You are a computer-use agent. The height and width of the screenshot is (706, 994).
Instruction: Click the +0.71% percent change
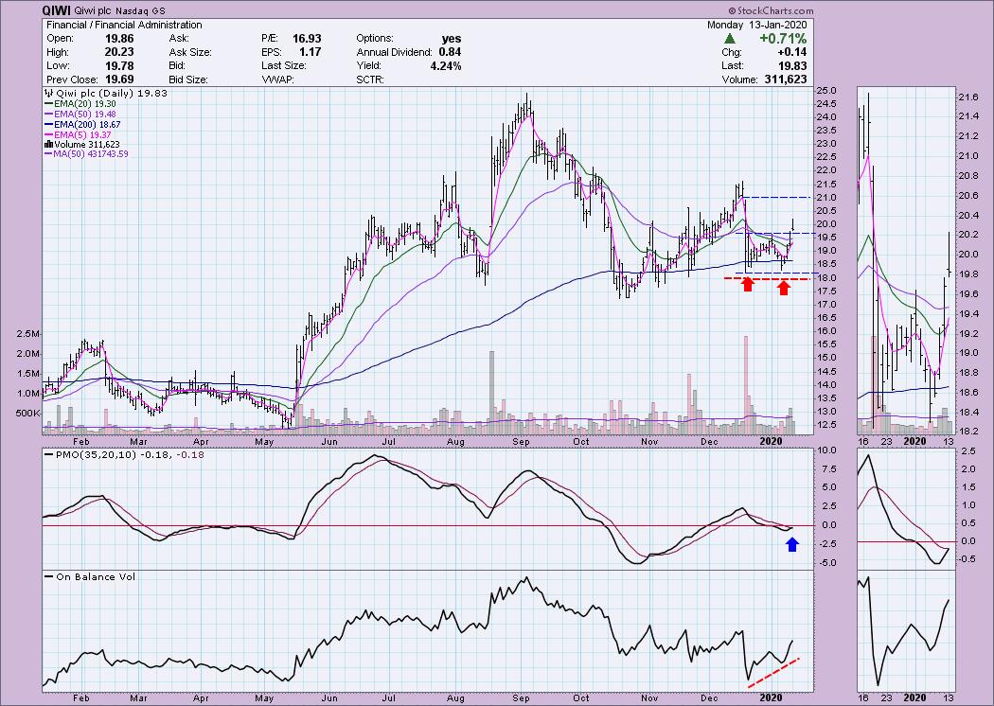tap(784, 39)
